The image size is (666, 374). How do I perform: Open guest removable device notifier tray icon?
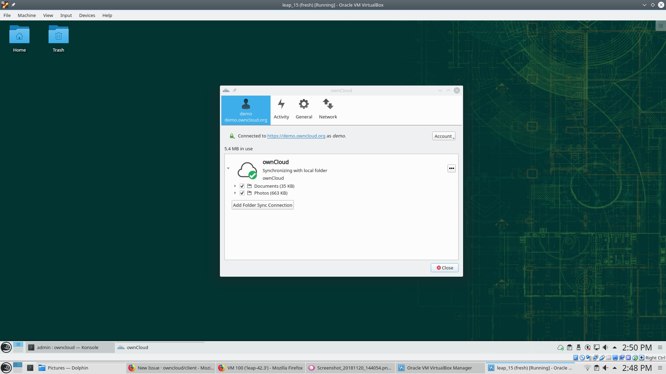point(579,347)
